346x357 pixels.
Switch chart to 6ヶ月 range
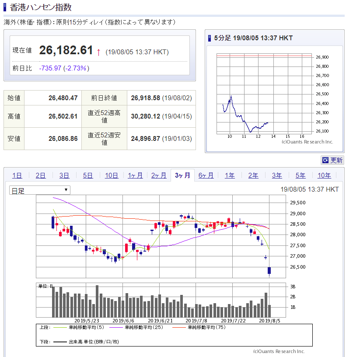206,175
